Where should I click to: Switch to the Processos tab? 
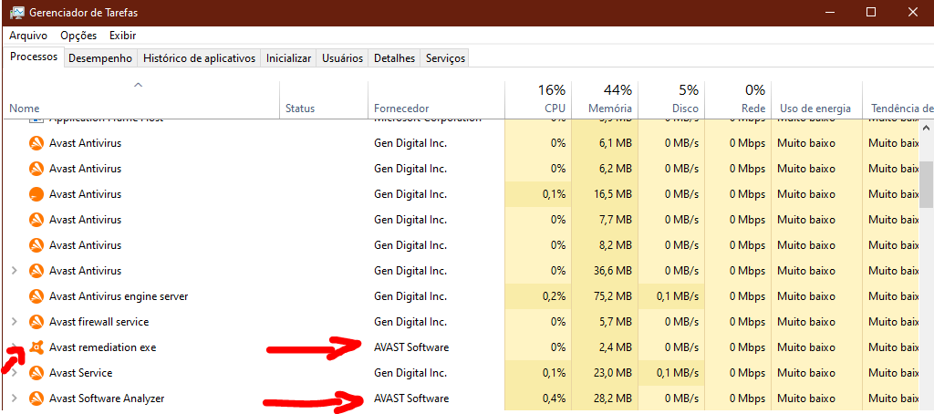pos(34,57)
